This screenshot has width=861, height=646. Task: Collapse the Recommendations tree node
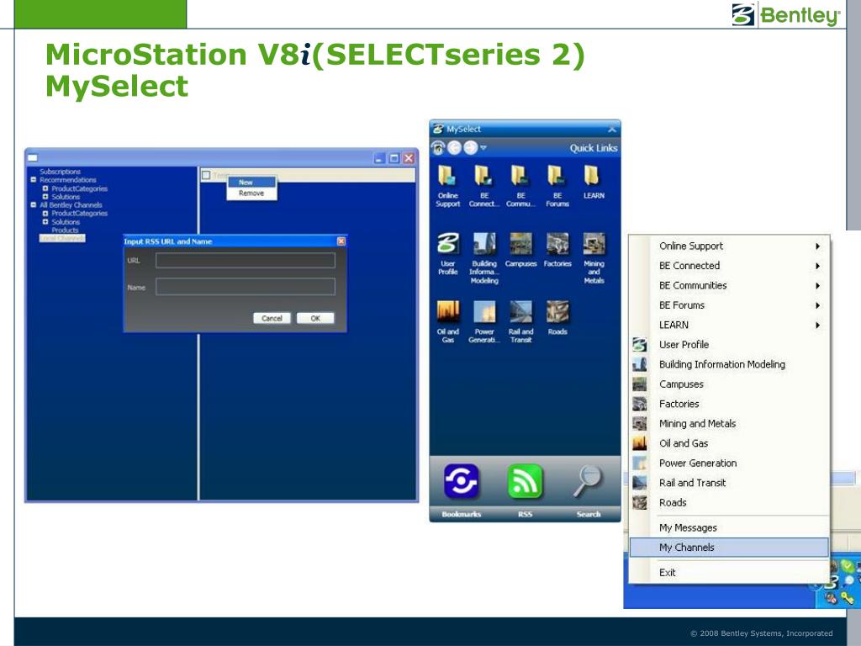coord(34,180)
